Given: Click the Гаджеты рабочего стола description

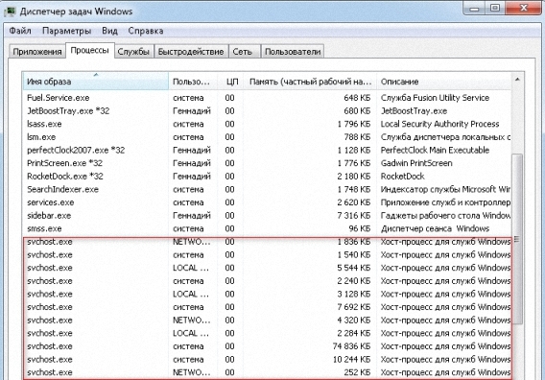Looking at the screenshot, I should 445,216.
